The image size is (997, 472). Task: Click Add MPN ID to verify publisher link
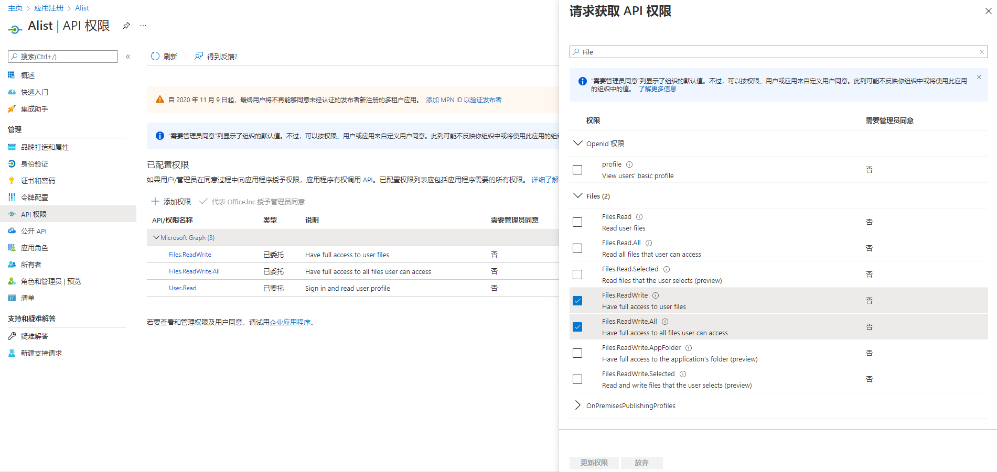(464, 100)
